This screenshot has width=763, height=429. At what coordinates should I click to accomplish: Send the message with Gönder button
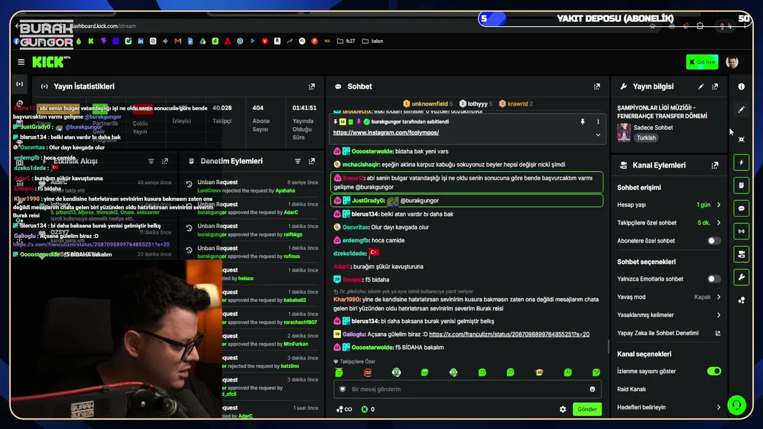587,409
